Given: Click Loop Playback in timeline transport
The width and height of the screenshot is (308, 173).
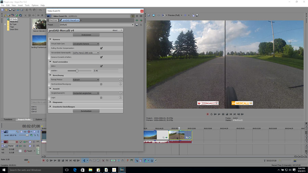Looking at the screenshot, I should click(47, 160).
